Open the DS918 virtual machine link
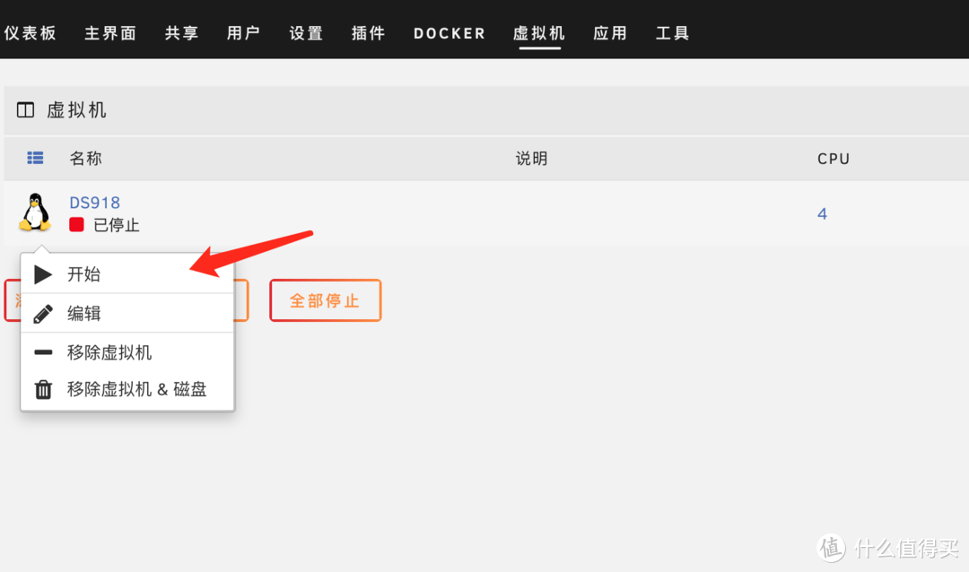The width and height of the screenshot is (969, 572). [94, 202]
